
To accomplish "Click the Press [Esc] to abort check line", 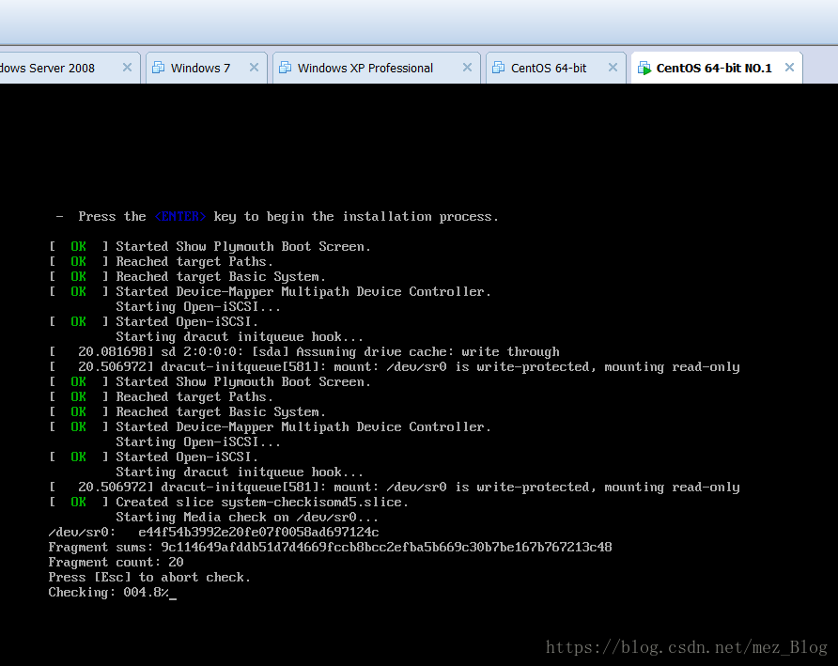I will click(x=149, y=578).
